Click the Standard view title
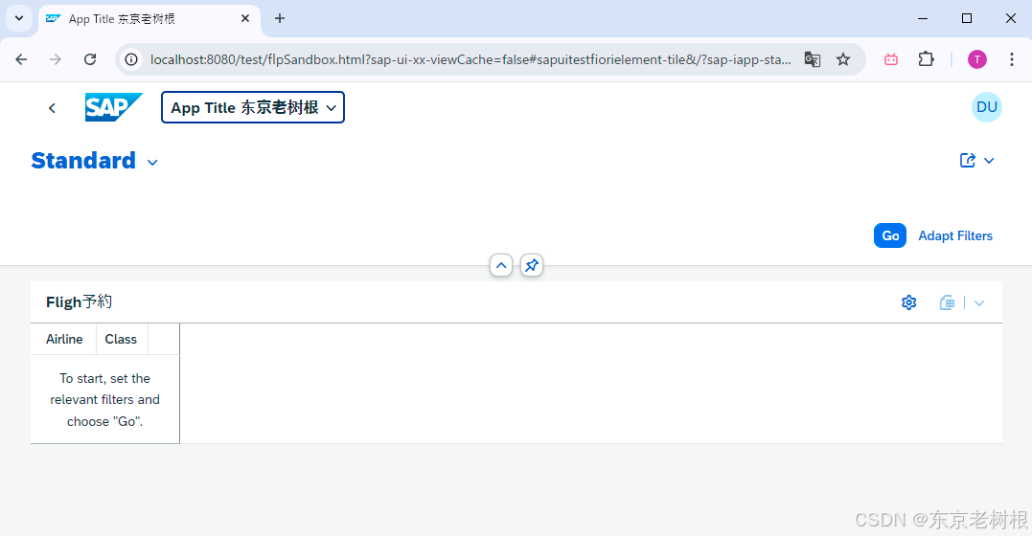1032x536 pixels. coord(83,161)
